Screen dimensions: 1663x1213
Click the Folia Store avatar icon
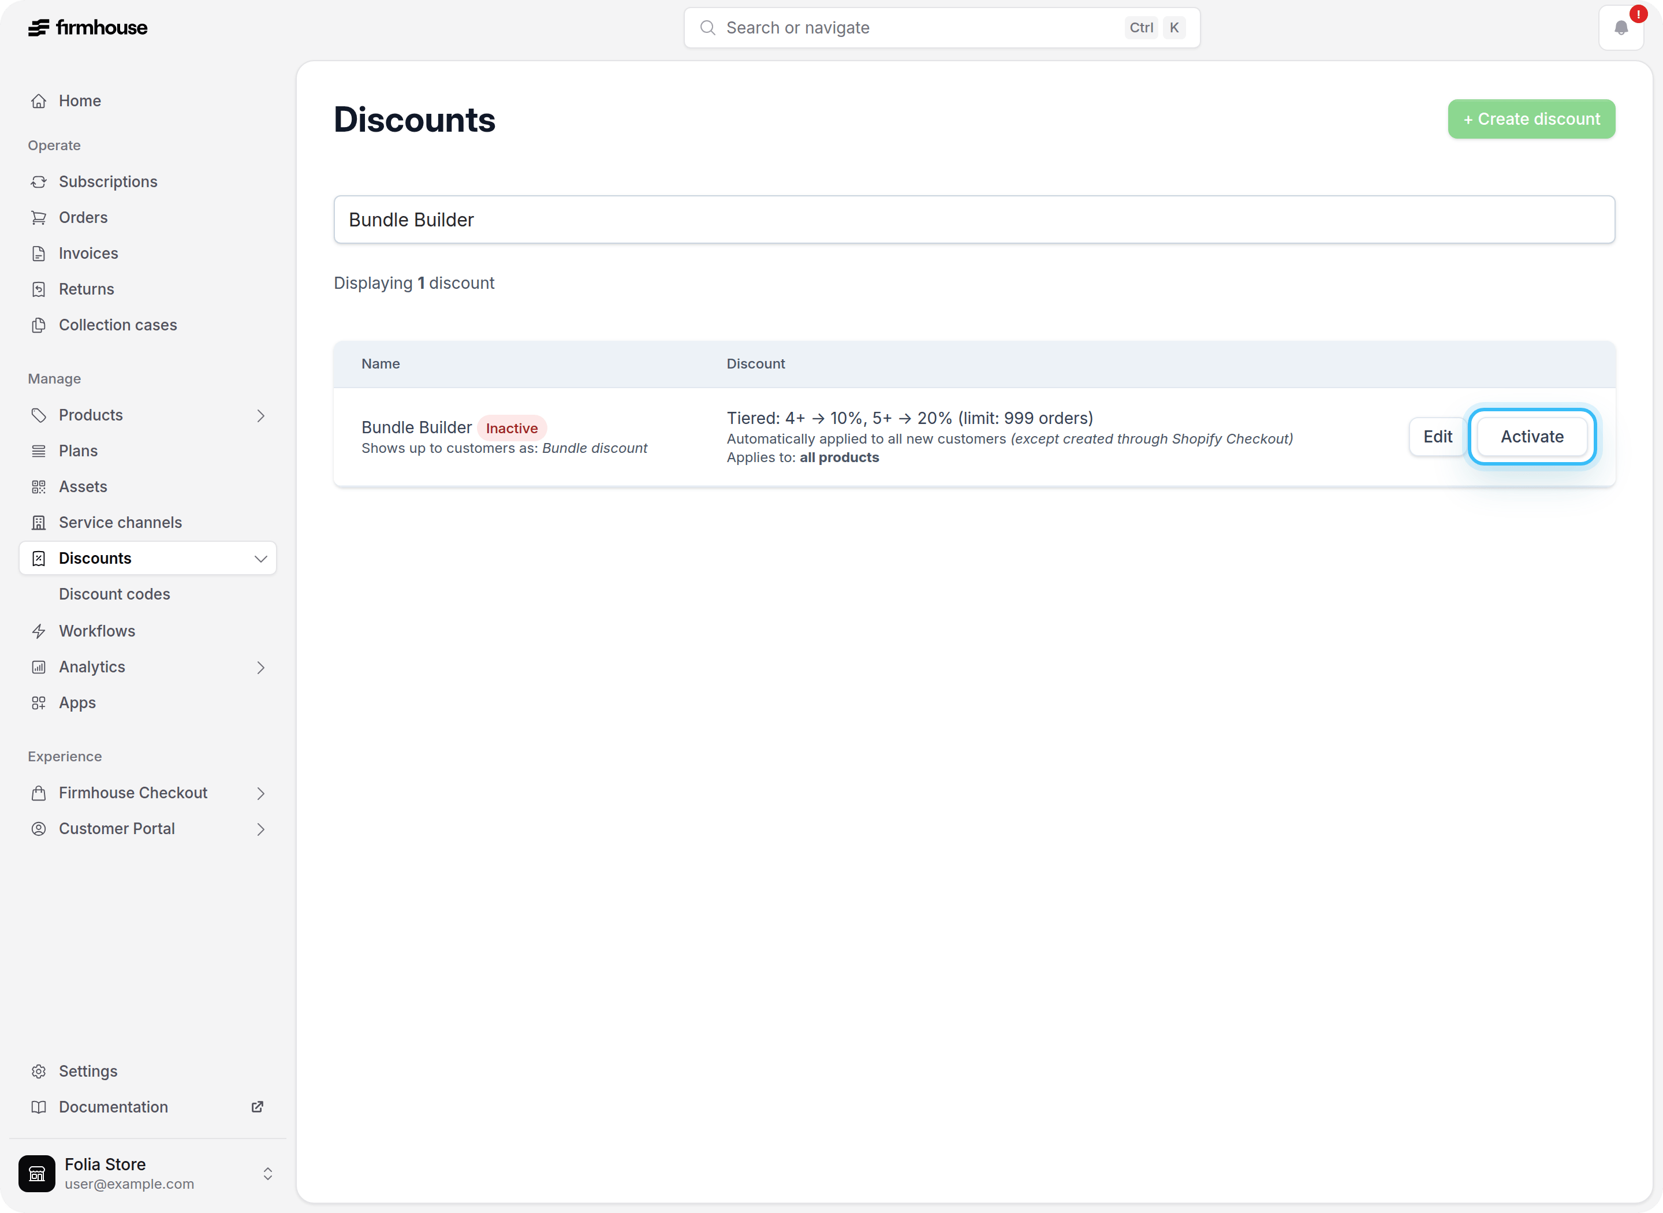point(37,1173)
